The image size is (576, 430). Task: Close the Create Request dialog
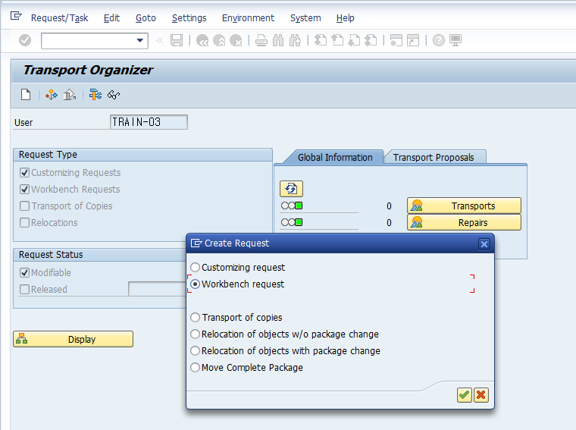[x=484, y=244]
